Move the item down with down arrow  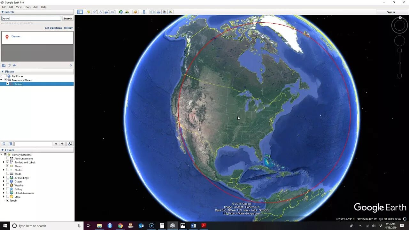click(x=62, y=144)
